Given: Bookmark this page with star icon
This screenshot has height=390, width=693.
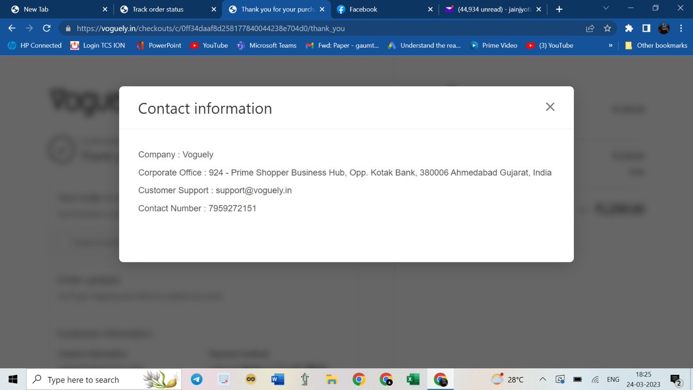Looking at the screenshot, I should click(x=607, y=28).
